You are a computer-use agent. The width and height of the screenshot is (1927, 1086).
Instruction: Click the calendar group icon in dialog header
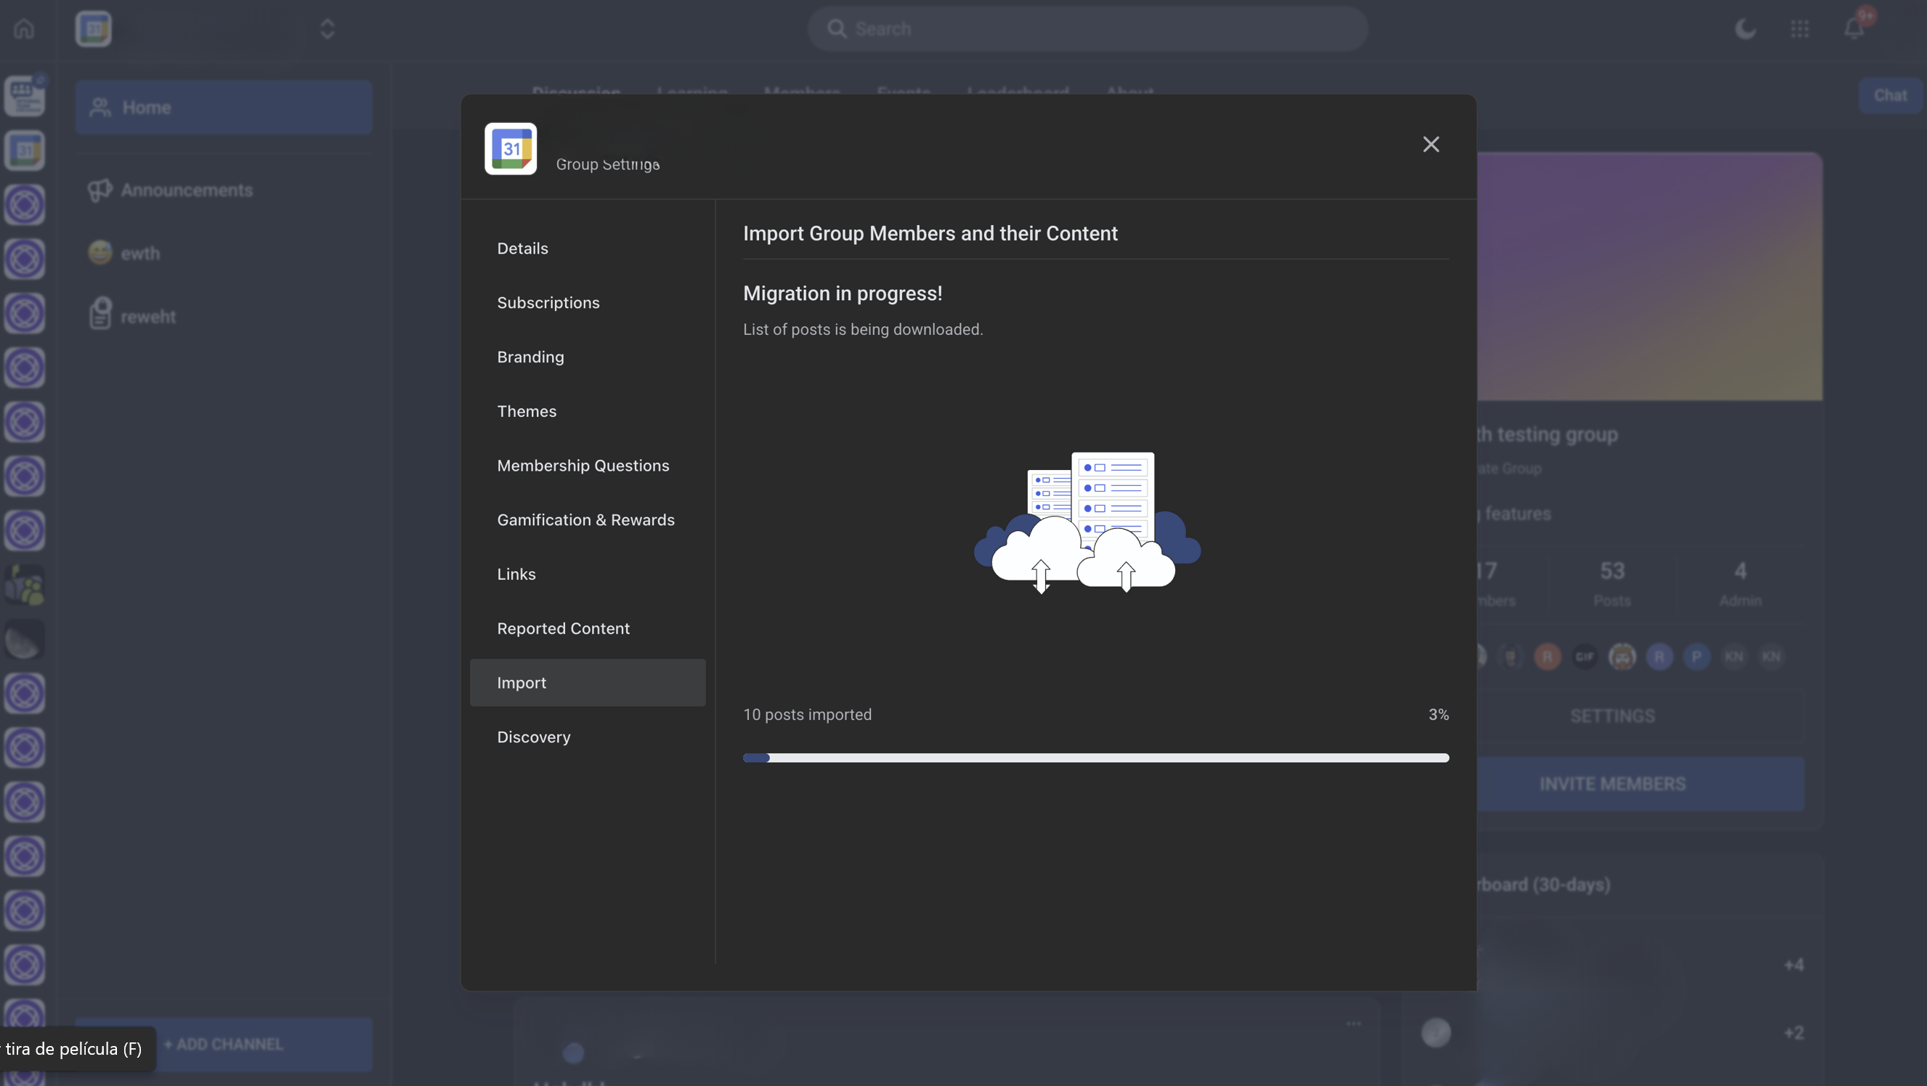[x=511, y=149]
